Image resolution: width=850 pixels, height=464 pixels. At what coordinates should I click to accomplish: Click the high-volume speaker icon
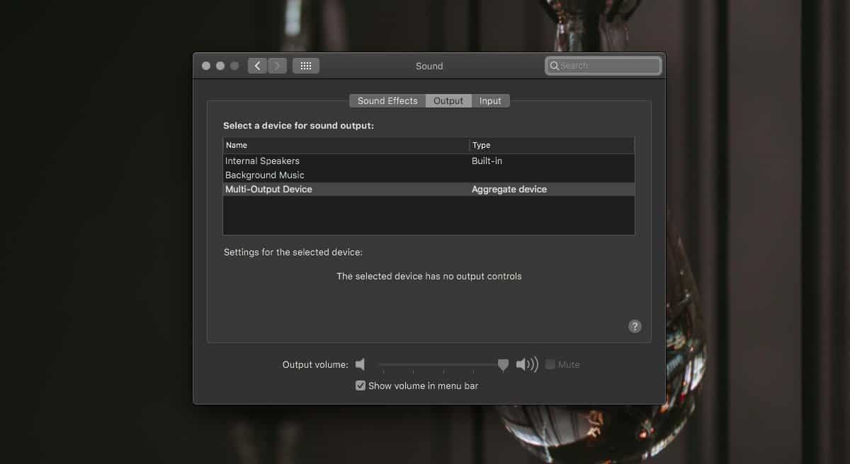click(x=526, y=364)
